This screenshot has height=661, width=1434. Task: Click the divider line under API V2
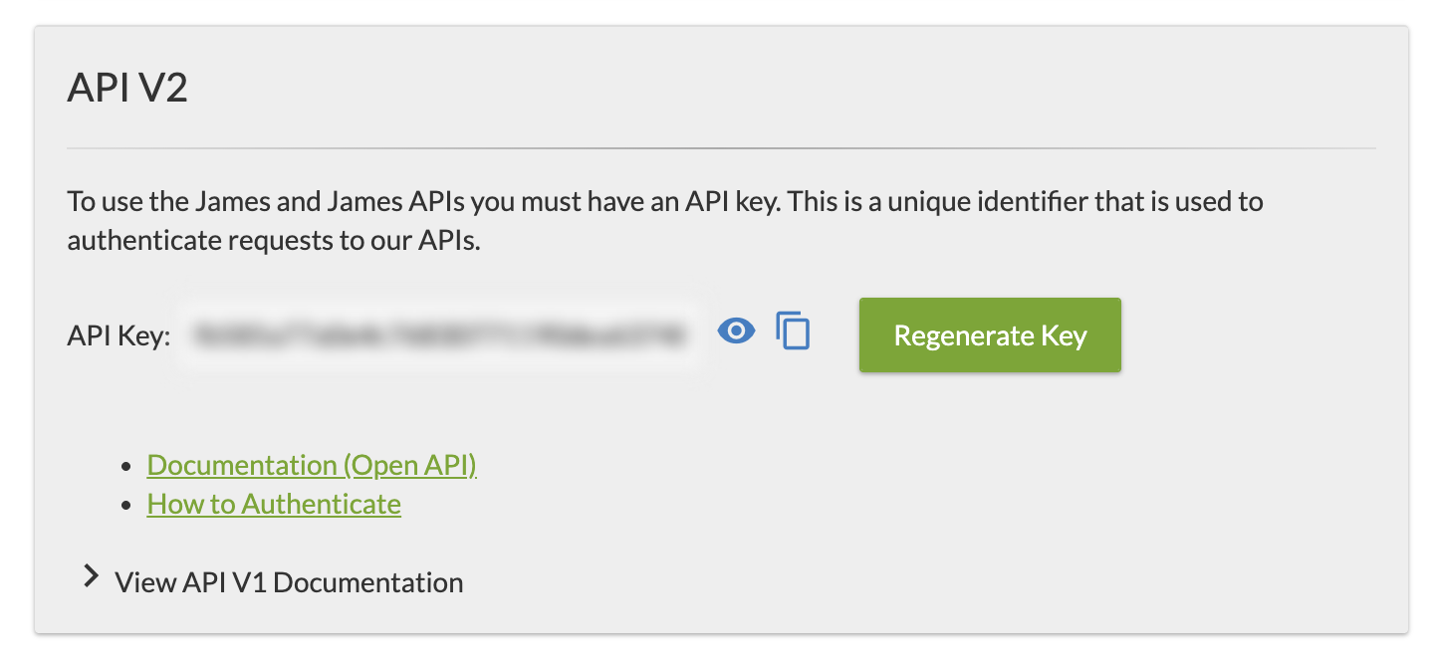pyautogui.click(x=721, y=148)
